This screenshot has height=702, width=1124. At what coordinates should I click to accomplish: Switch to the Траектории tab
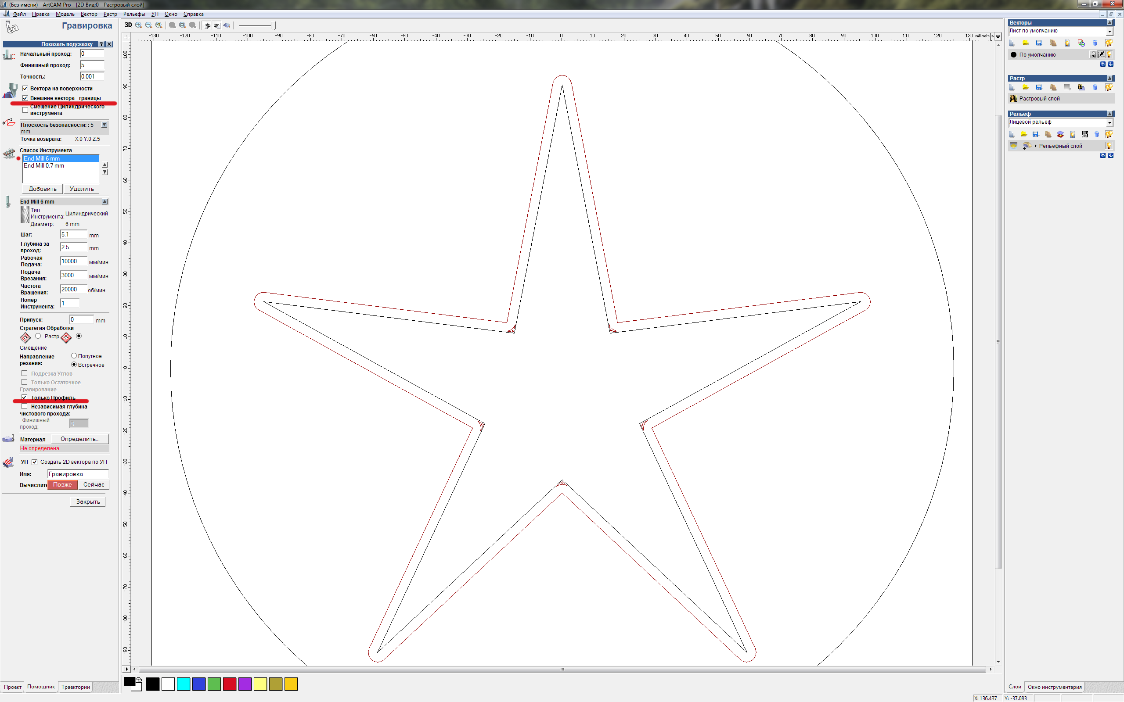(x=76, y=687)
